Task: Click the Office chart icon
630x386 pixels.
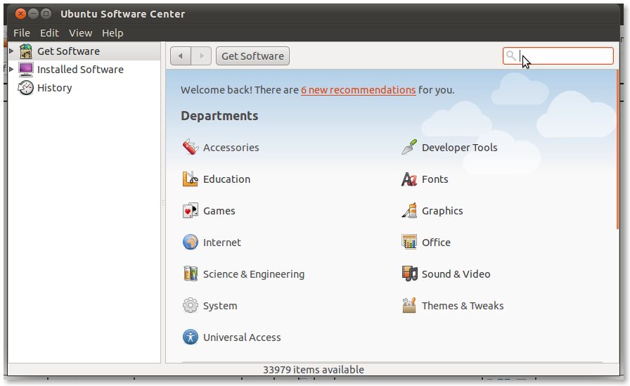Action: 409,242
